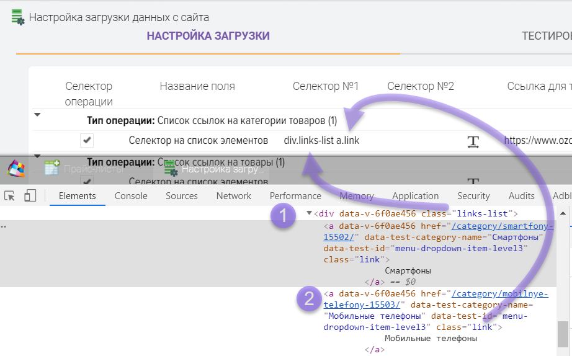
Task: Collapse the 'Список ссылок на категории товаров' group
Action: (37, 115)
